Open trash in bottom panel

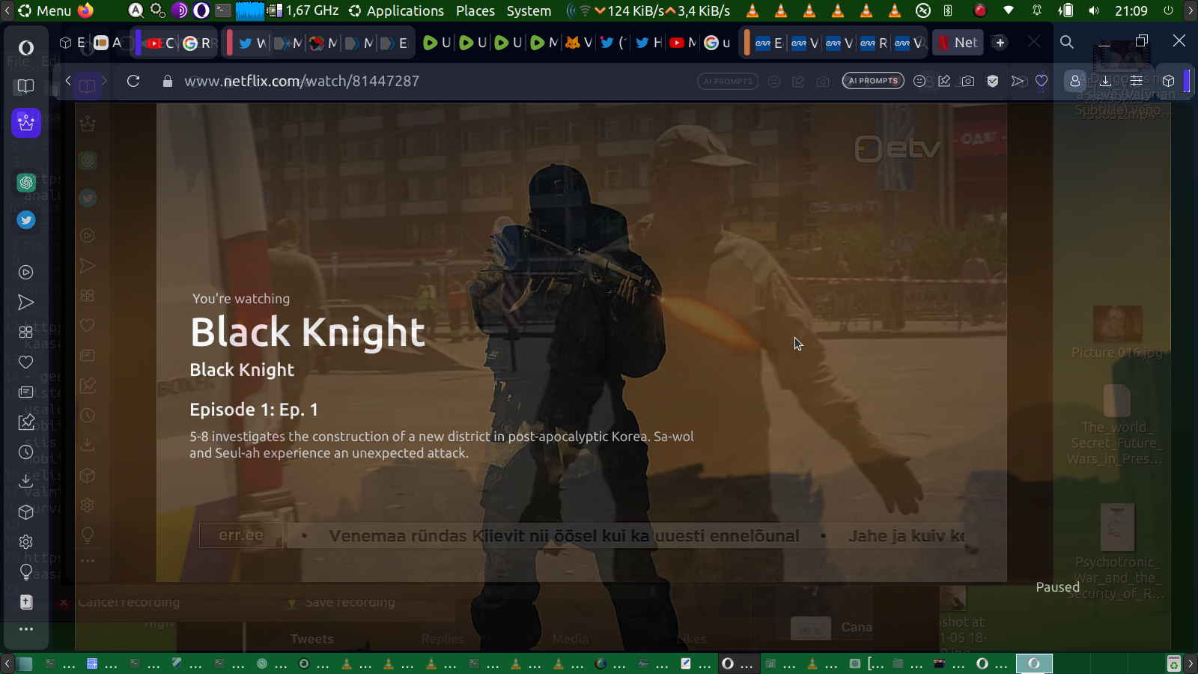pos(1174,664)
